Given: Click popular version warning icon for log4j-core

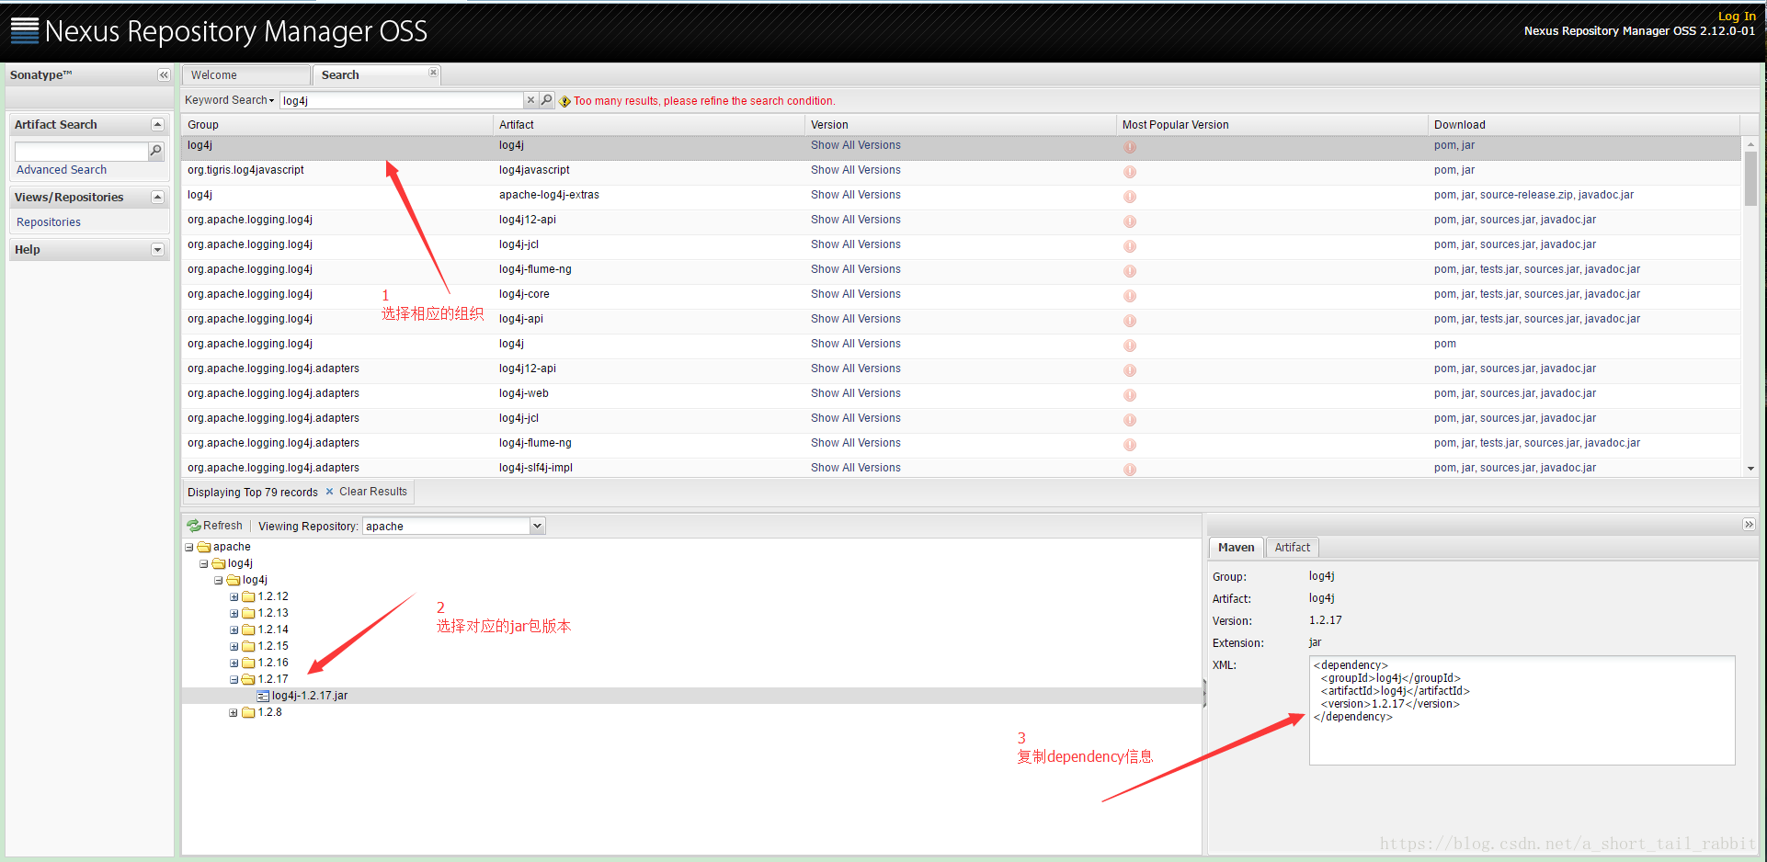Looking at the screenshot, I should pos(1130,296).
